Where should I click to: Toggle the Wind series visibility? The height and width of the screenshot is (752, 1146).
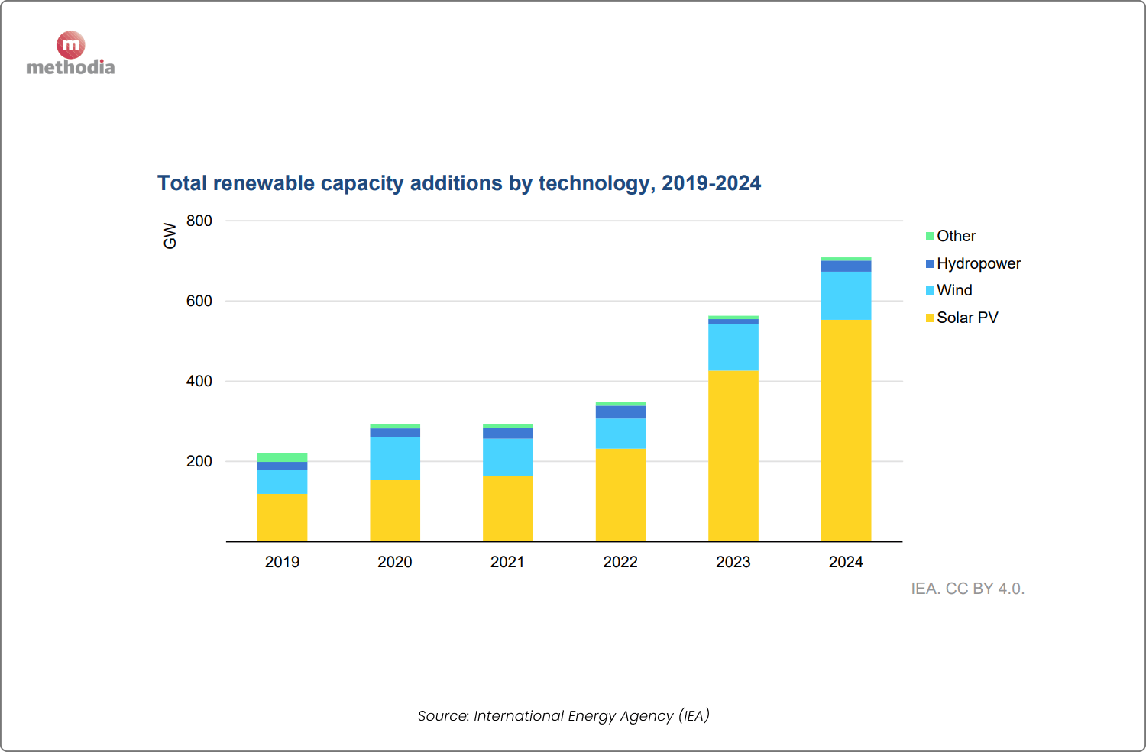click(954, 290)
